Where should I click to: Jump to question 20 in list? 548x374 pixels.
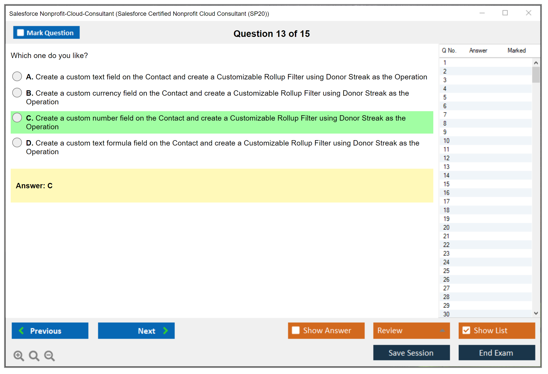(446, 227)
